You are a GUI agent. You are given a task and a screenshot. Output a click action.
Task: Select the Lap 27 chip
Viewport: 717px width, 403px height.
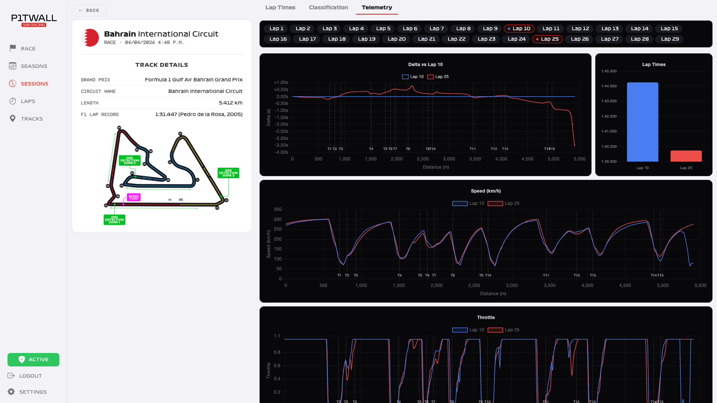(x=609, y=39)
